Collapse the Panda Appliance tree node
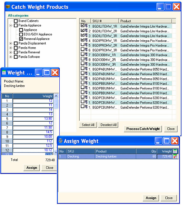 (11, 25)
